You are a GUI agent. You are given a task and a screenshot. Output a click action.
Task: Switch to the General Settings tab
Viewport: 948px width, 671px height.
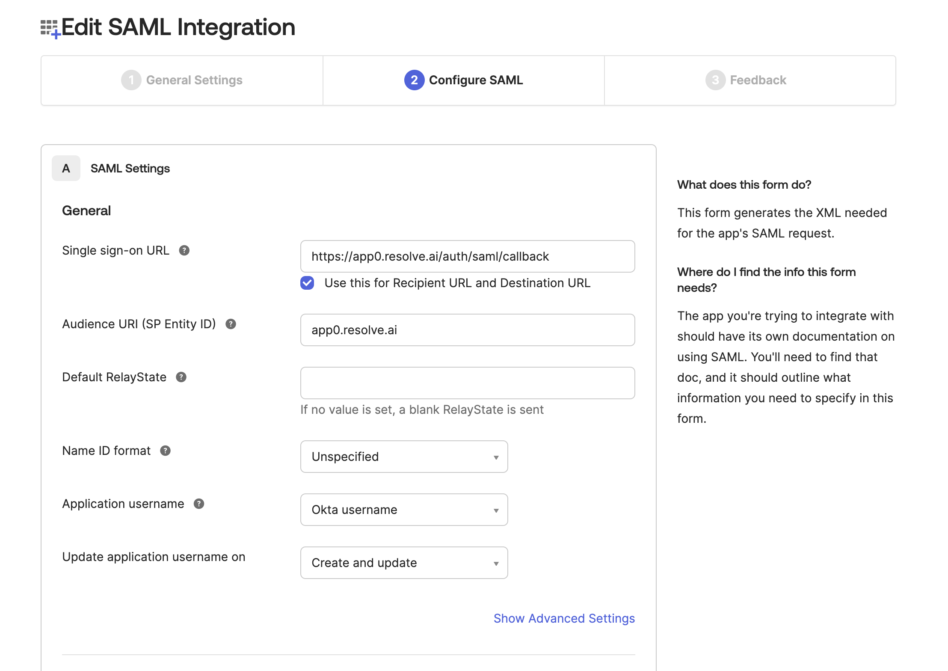[x=182, y=80]
